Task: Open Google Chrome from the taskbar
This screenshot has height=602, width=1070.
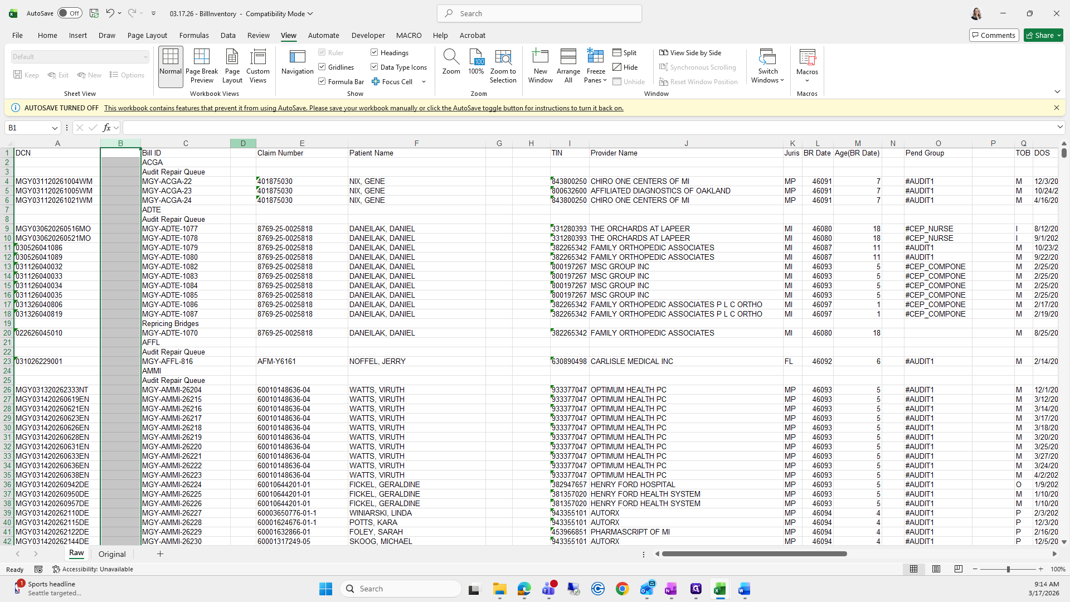Action: (x=622, y=589)
